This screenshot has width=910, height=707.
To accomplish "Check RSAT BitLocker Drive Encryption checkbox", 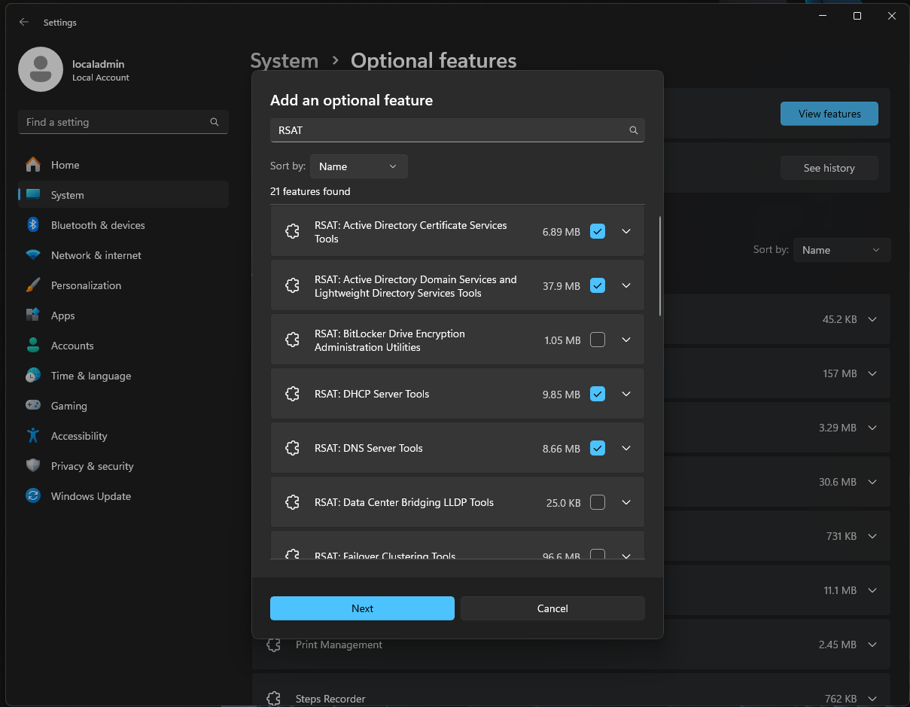I will pos(598,340).
